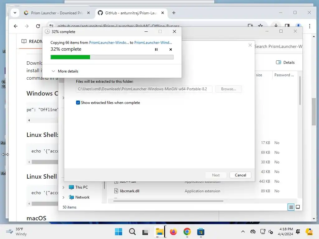Open Chrome three-dot menu
This screenshot has width=319, height=239.
click(309, 26)
